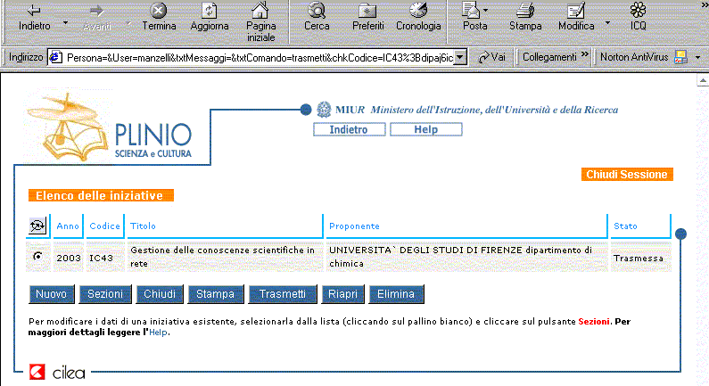Expand the Posta dropdown arrow
709x386 pixels.
click(x=486, y=10)
